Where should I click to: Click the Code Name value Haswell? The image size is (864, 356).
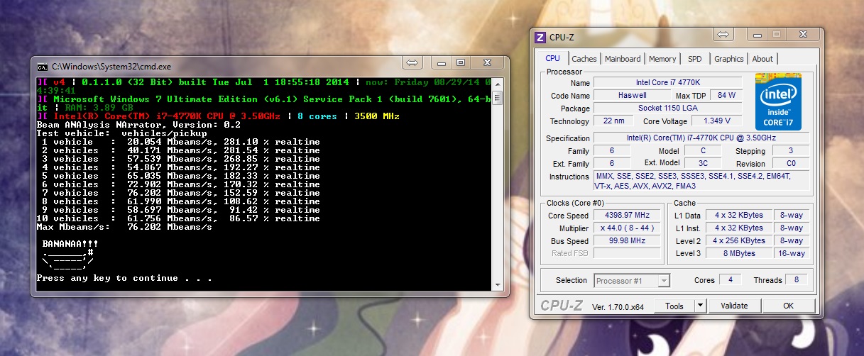tap(631, 96)
